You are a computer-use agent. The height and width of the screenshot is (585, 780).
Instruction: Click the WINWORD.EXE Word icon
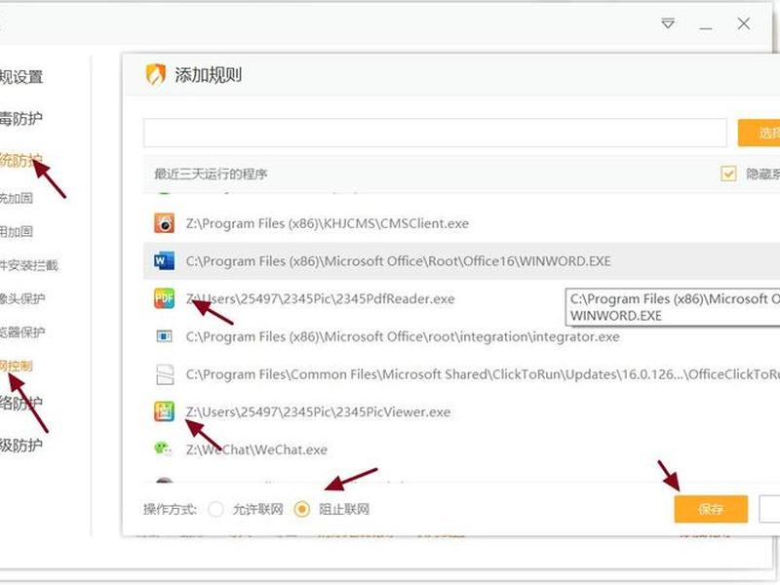[164, 261]
